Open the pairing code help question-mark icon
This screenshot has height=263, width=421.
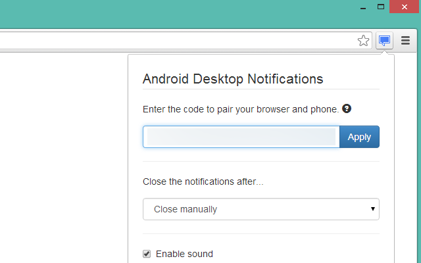tap(347, 108)
